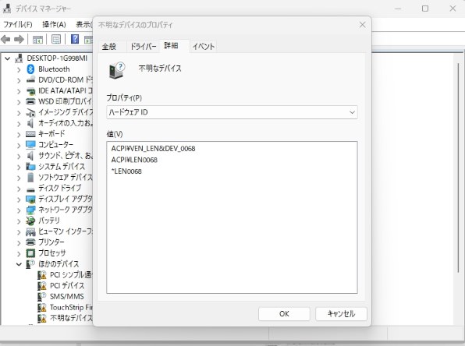Click the キャンセル button
465x346 pixels.
pyautogui.click(x=341, y=314)
